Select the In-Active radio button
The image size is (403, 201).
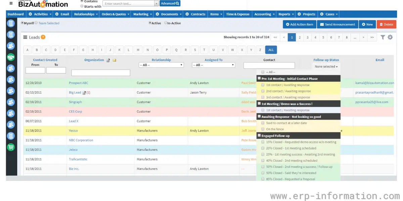click(166, 23)
